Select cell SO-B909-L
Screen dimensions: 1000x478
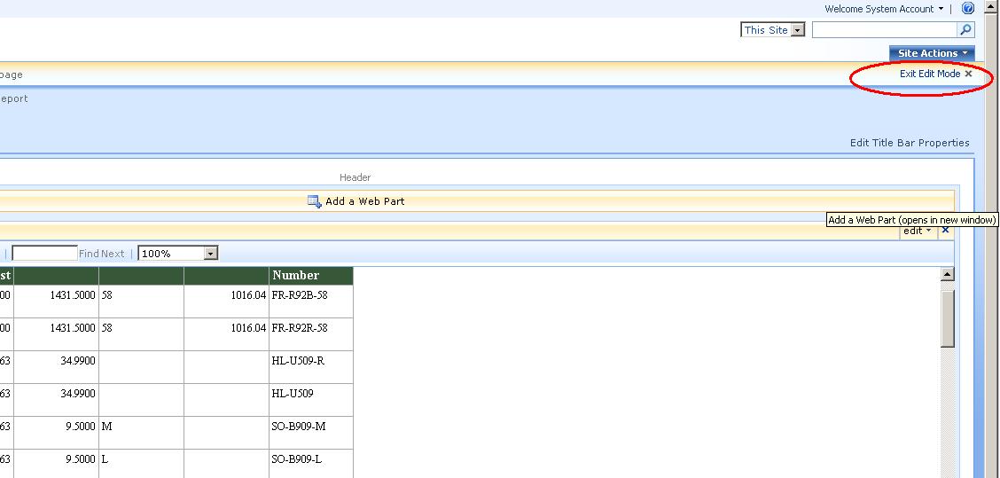coord(311,464)
